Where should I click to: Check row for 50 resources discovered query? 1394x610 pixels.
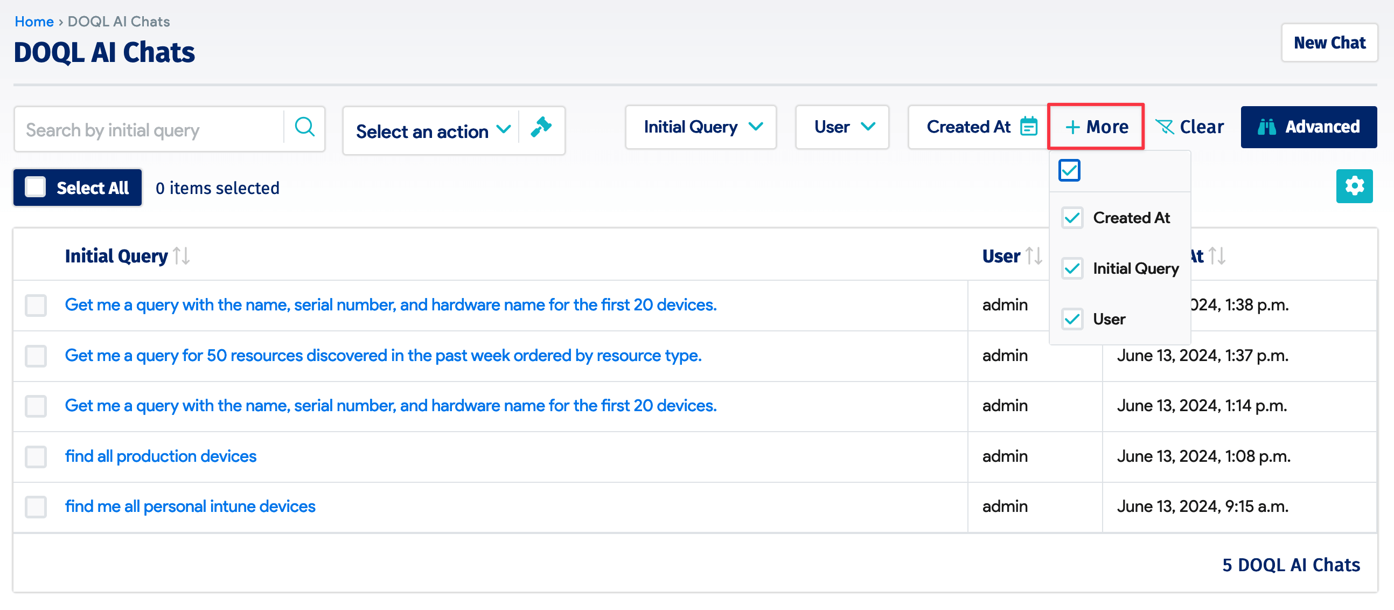pos(36,356)
